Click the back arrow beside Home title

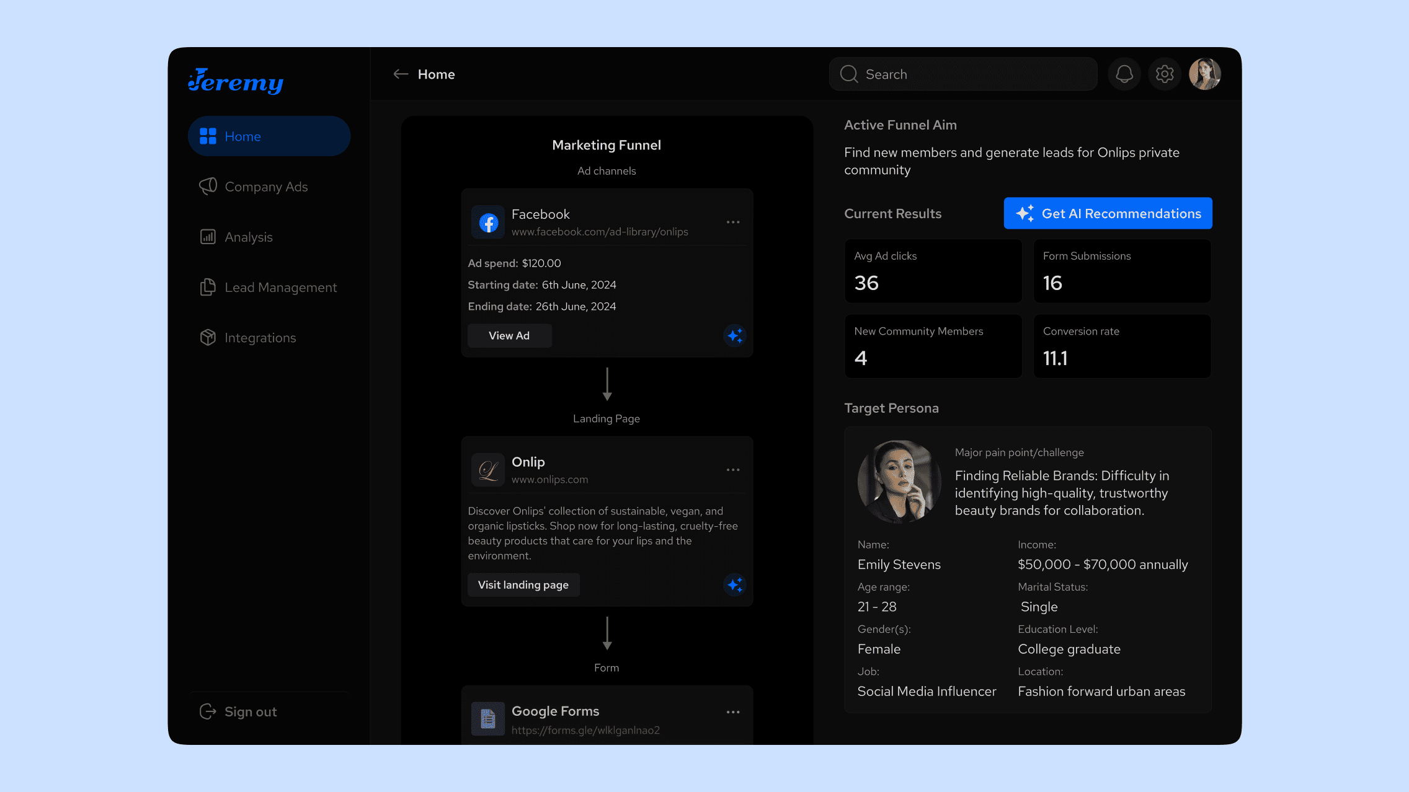[401, 74]
